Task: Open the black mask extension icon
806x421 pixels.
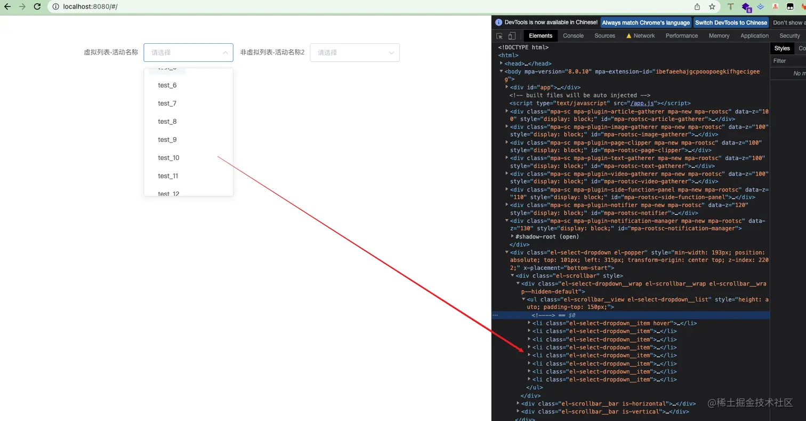Action: click(x=789, y=6)
